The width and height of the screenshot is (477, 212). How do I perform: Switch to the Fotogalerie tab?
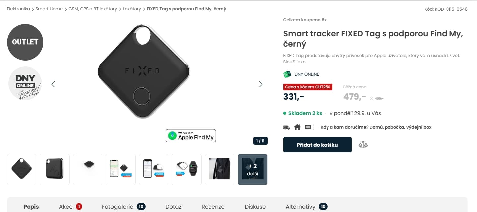coord(123,207)
